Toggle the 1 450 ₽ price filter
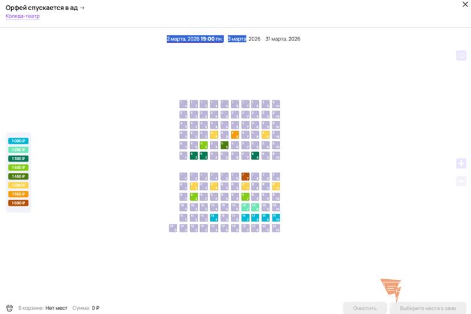Viewport: 471px width, 314px height. pos(18,176)
